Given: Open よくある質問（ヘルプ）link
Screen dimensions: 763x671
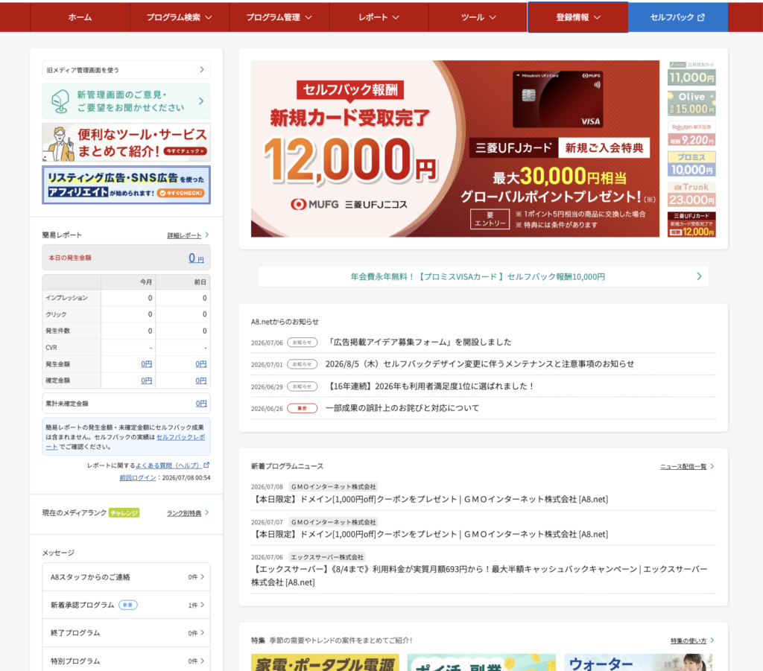Looking at the screenshot, I should pos(168,465).
